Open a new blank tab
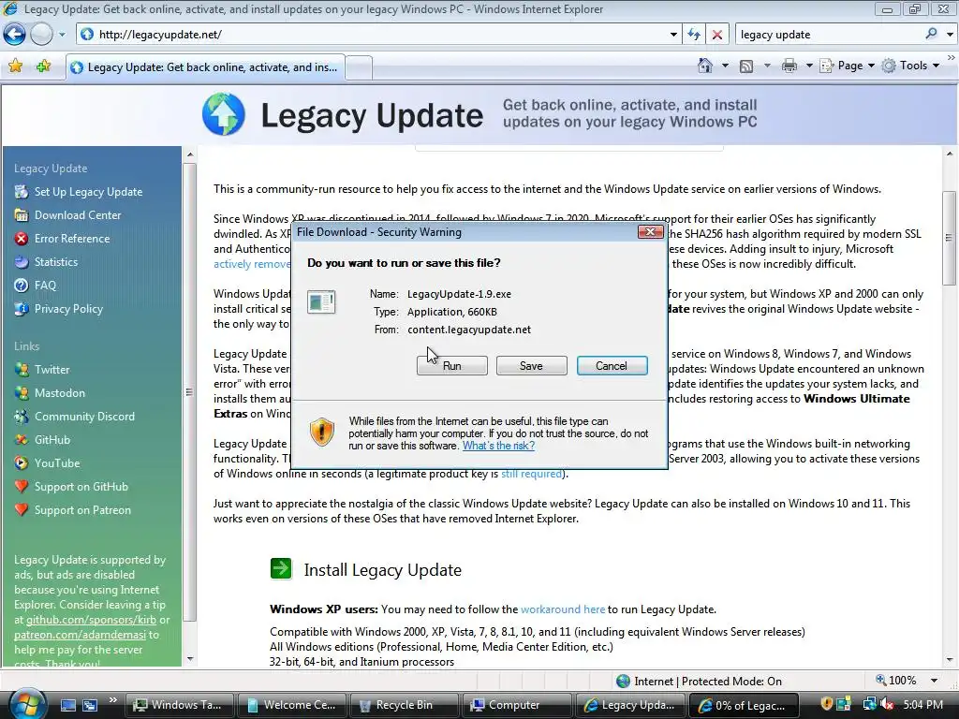Screen dimensions: 959x719 pos(359,67)
